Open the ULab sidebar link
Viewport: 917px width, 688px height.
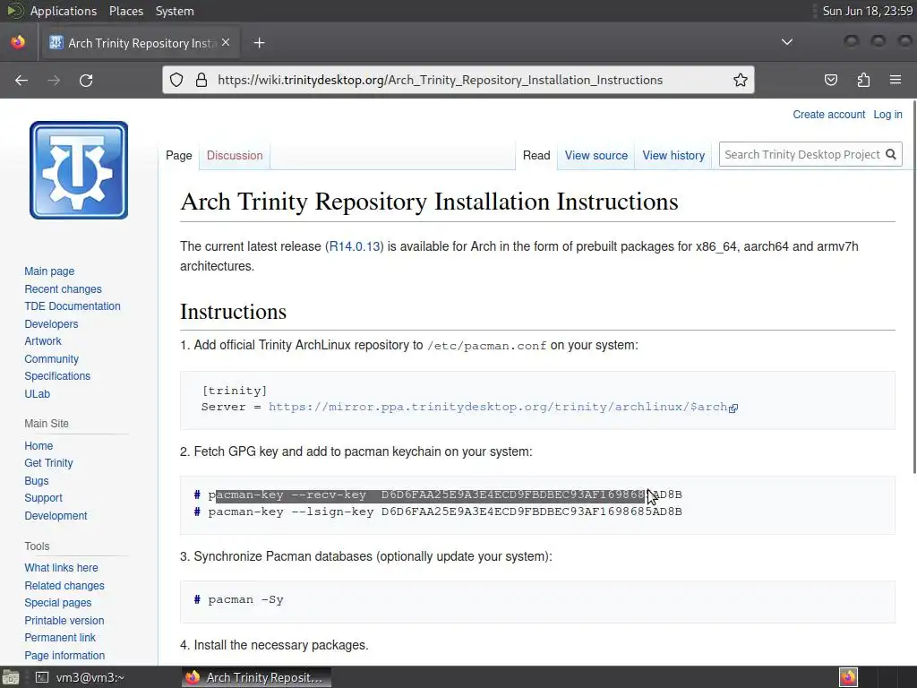point(37,394)
